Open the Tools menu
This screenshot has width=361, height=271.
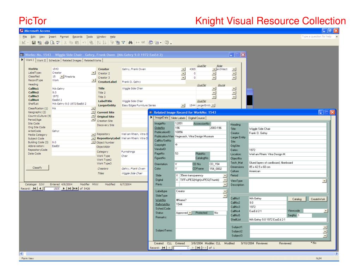coord(89,37)
